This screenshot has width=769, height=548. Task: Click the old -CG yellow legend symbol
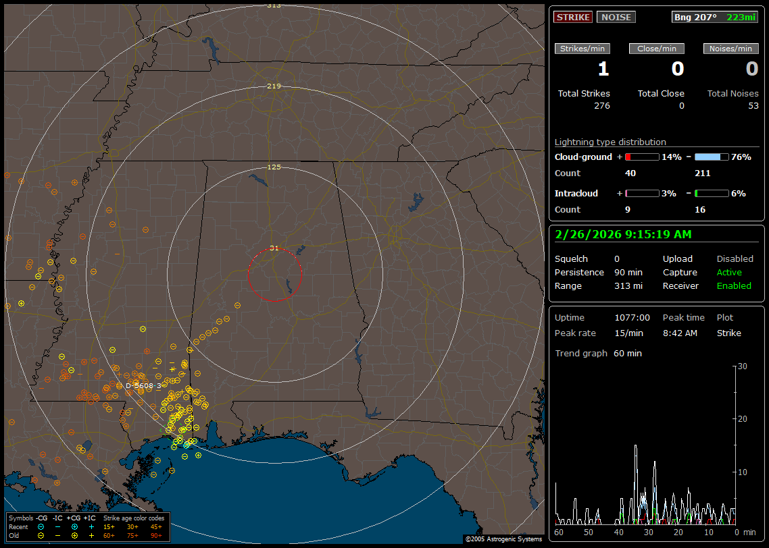point(41,535)
